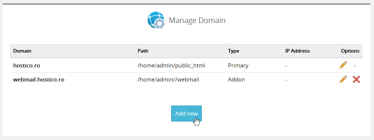Click the Options column header

(x=350, y=51)
